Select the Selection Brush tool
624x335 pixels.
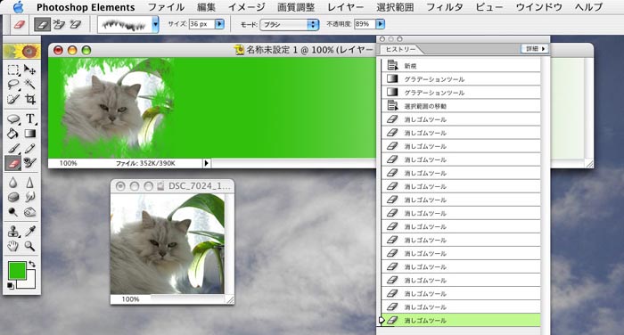(x=13, y=99)
